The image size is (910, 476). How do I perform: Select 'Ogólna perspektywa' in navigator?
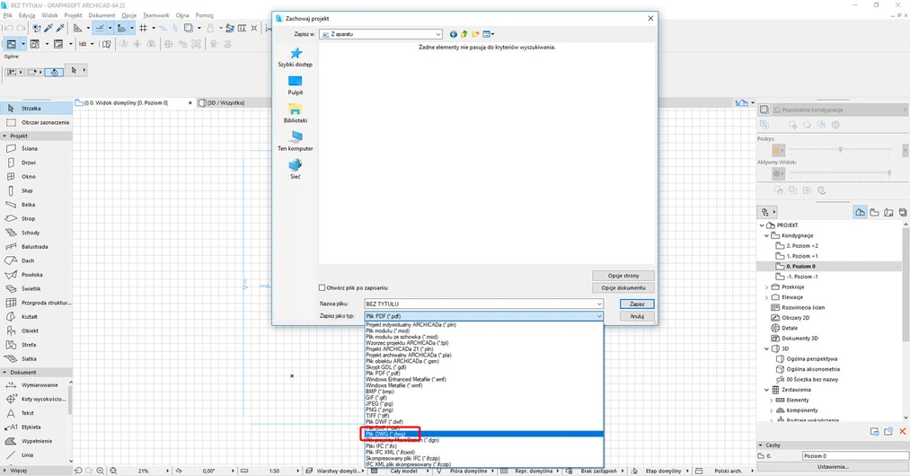811,358
